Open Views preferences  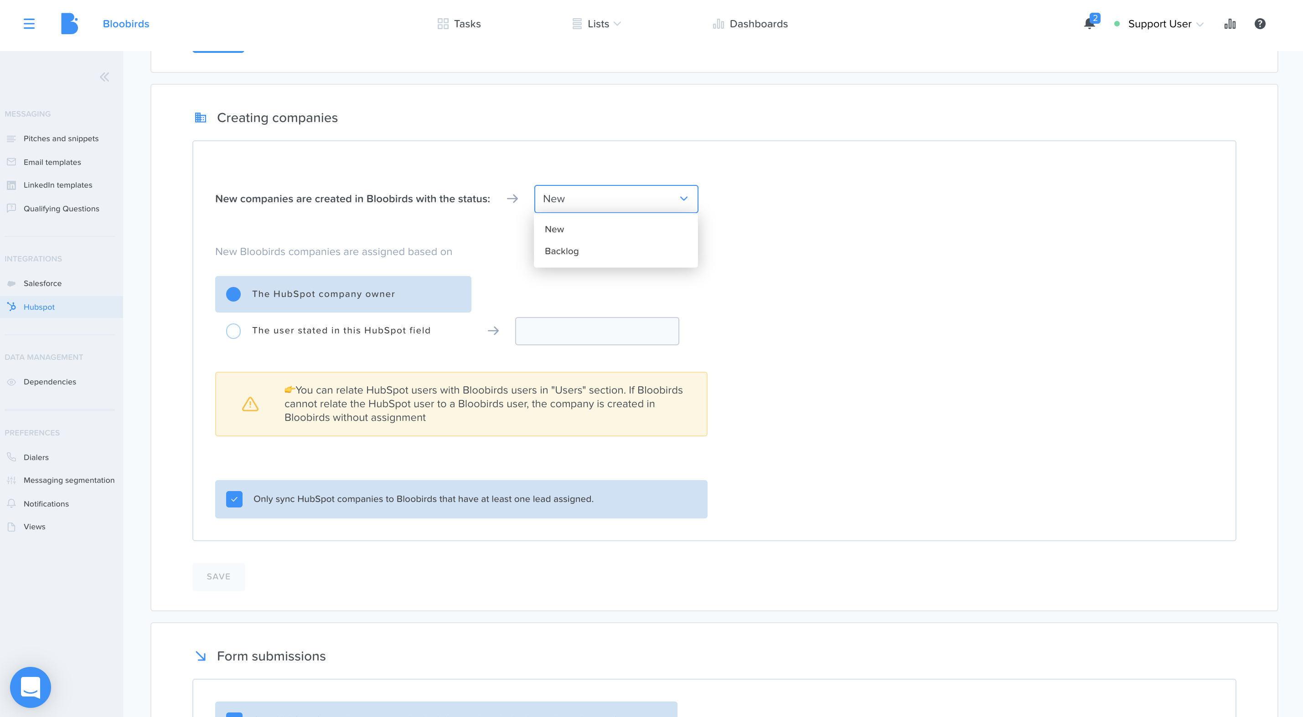34,527
